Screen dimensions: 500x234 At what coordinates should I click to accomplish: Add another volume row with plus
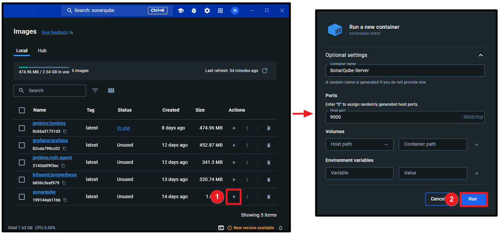pyautogui.click(x=476, y=145)
